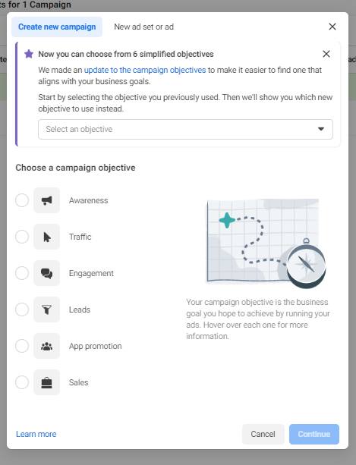Image resolution: width=356 pixels, height=465 pixels.
Task: Click the Engagement chat bubbles icon
Action: pos(46,273)
